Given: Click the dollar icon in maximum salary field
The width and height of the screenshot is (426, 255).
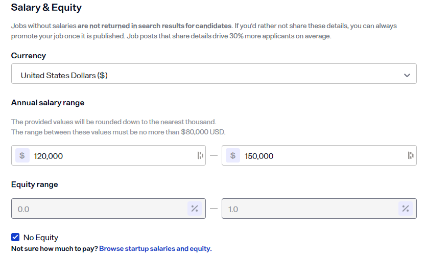Looking at the screenshot, I should coord(232,156).
